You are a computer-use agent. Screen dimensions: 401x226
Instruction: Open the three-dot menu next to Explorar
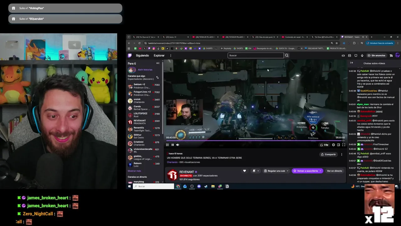[171, 56]
